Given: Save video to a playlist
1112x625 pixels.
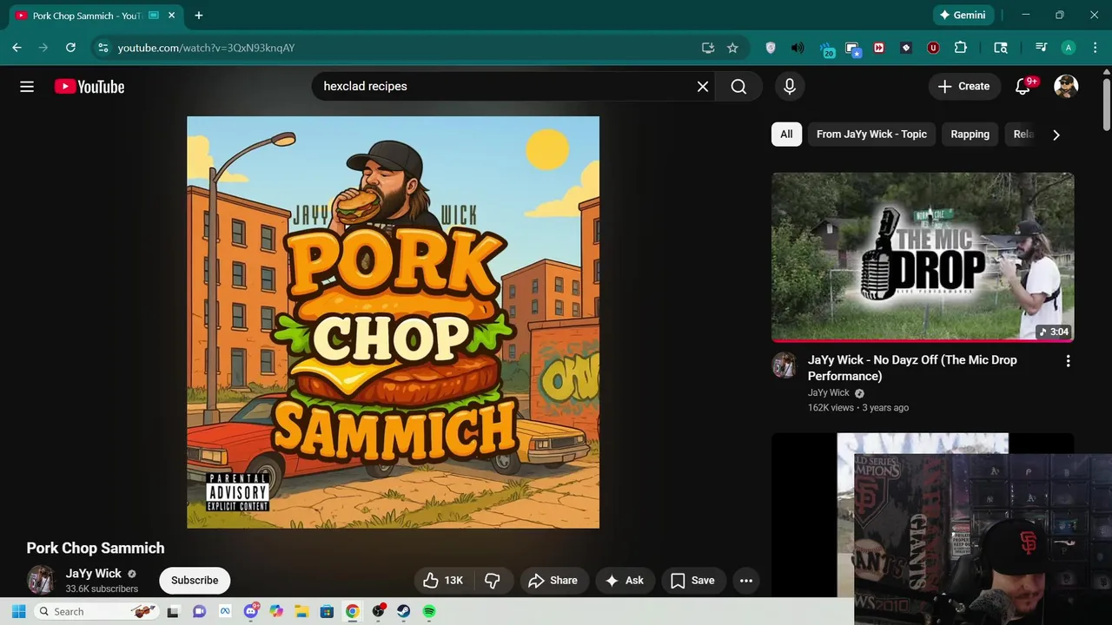Looking at the screenshot, I should 692,581.
